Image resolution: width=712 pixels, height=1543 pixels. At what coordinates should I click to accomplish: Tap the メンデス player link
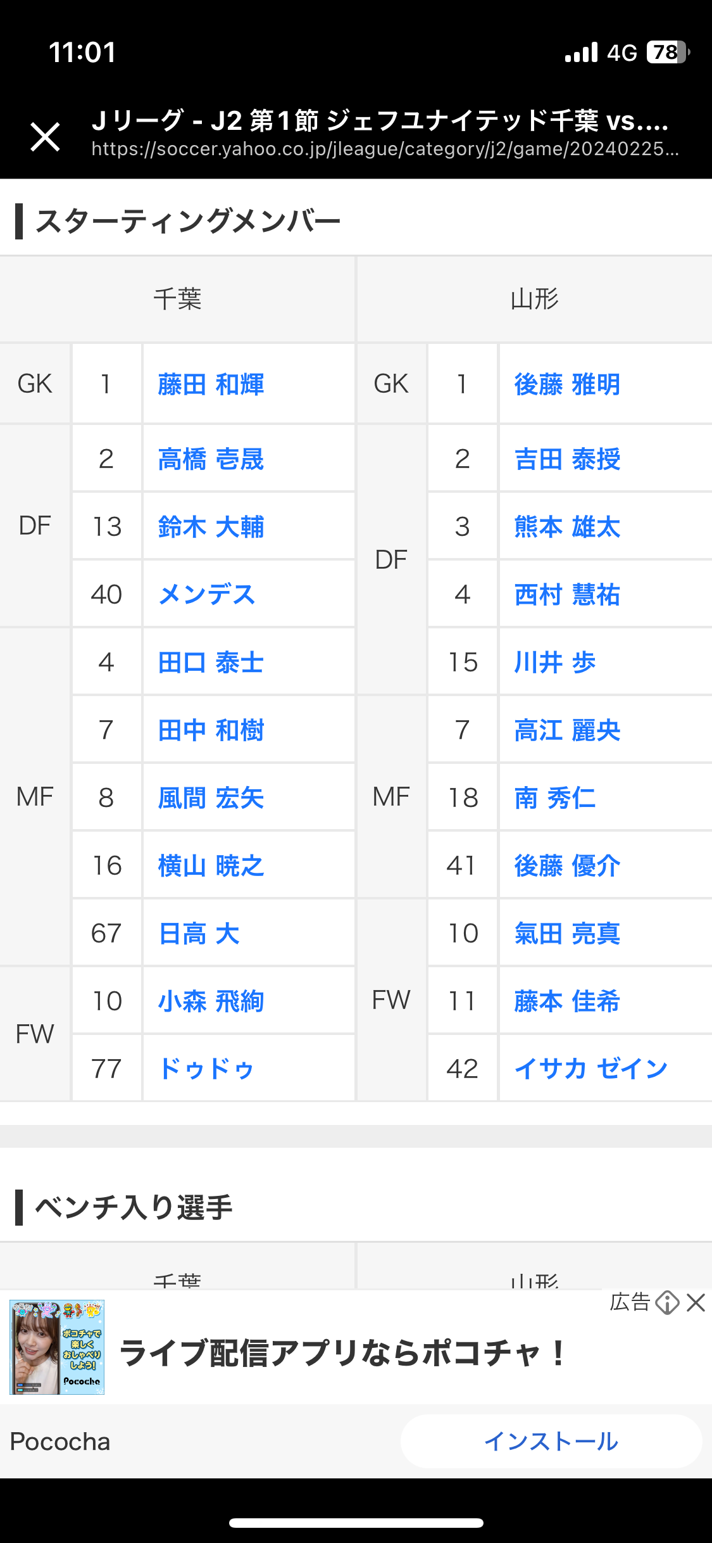tap(206, 595)
